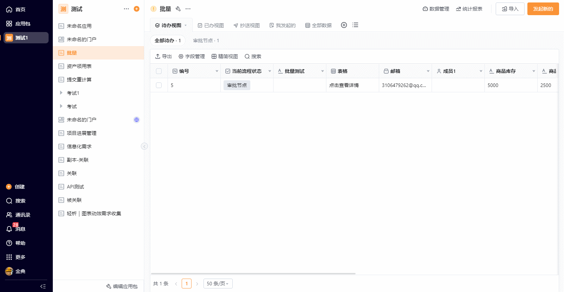Change the 50 条/页 page size
This screenshot has height=292, width=564.
pos(218,284)
